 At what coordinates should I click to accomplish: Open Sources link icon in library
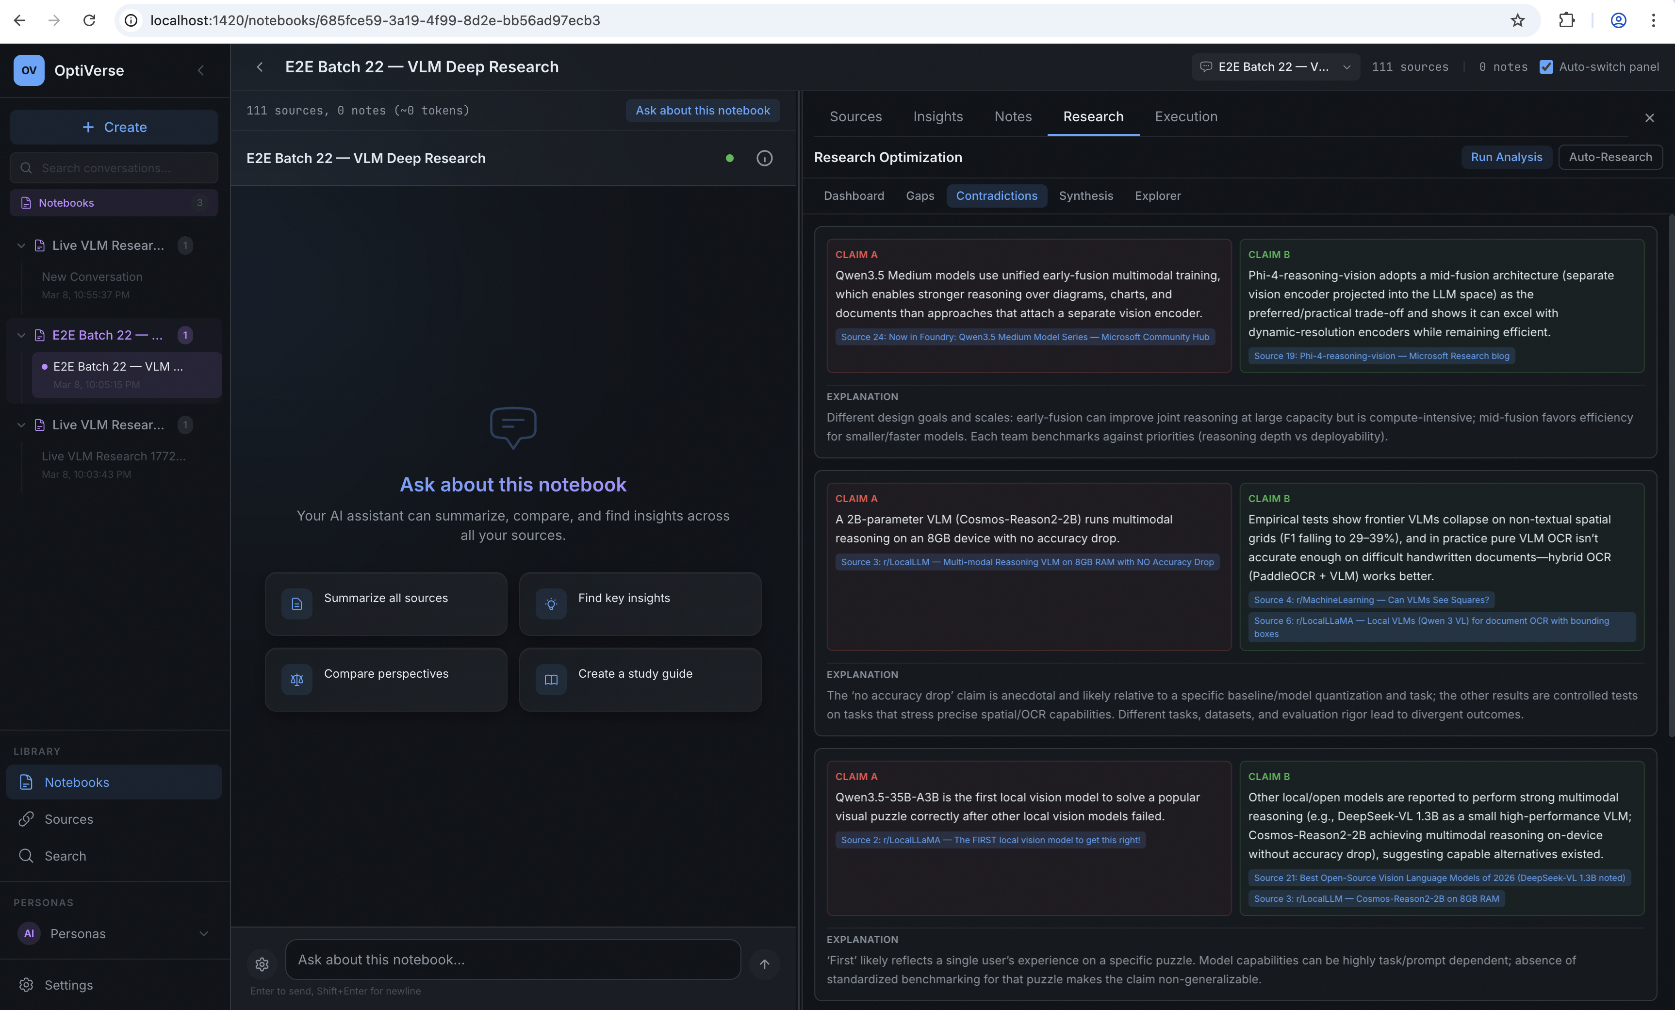point(26,818)
